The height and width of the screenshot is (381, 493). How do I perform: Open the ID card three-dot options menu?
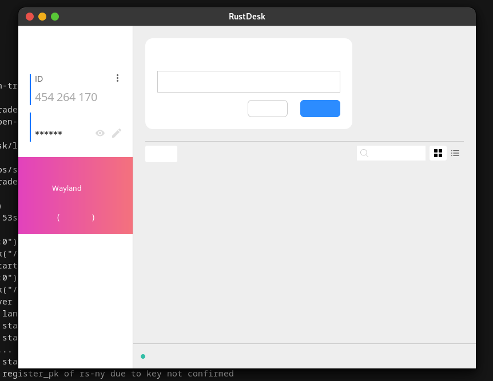coord(117,78)
